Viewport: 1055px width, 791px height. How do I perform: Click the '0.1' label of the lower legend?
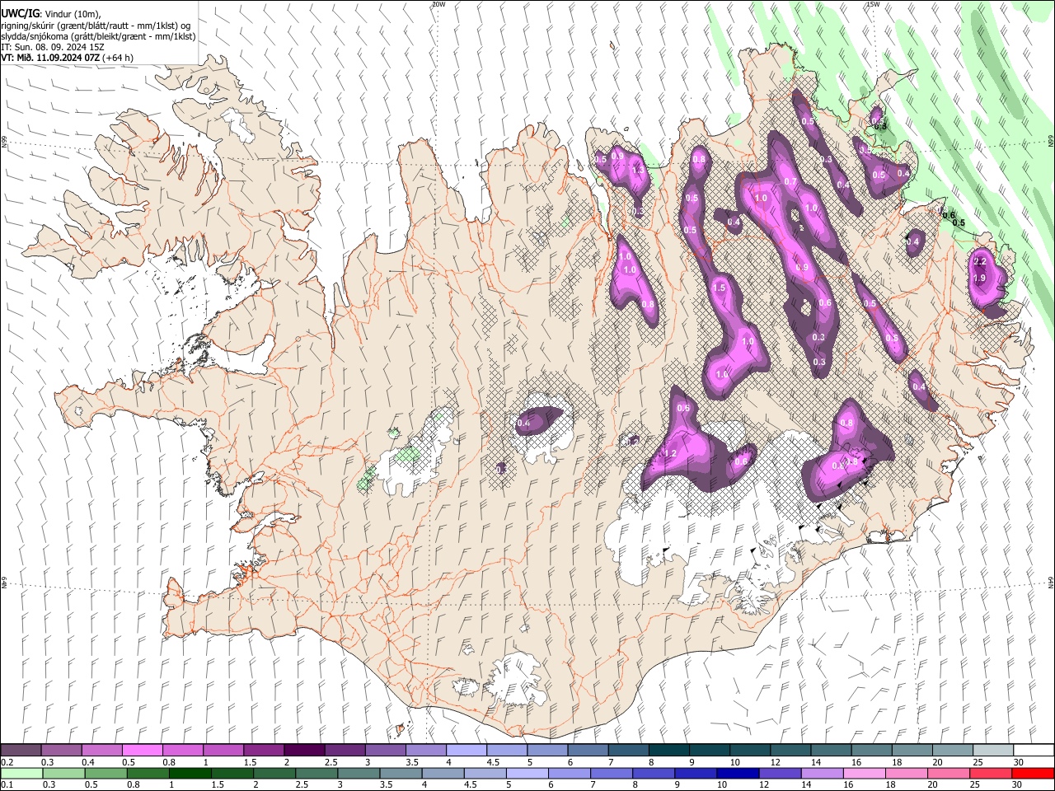7,784
